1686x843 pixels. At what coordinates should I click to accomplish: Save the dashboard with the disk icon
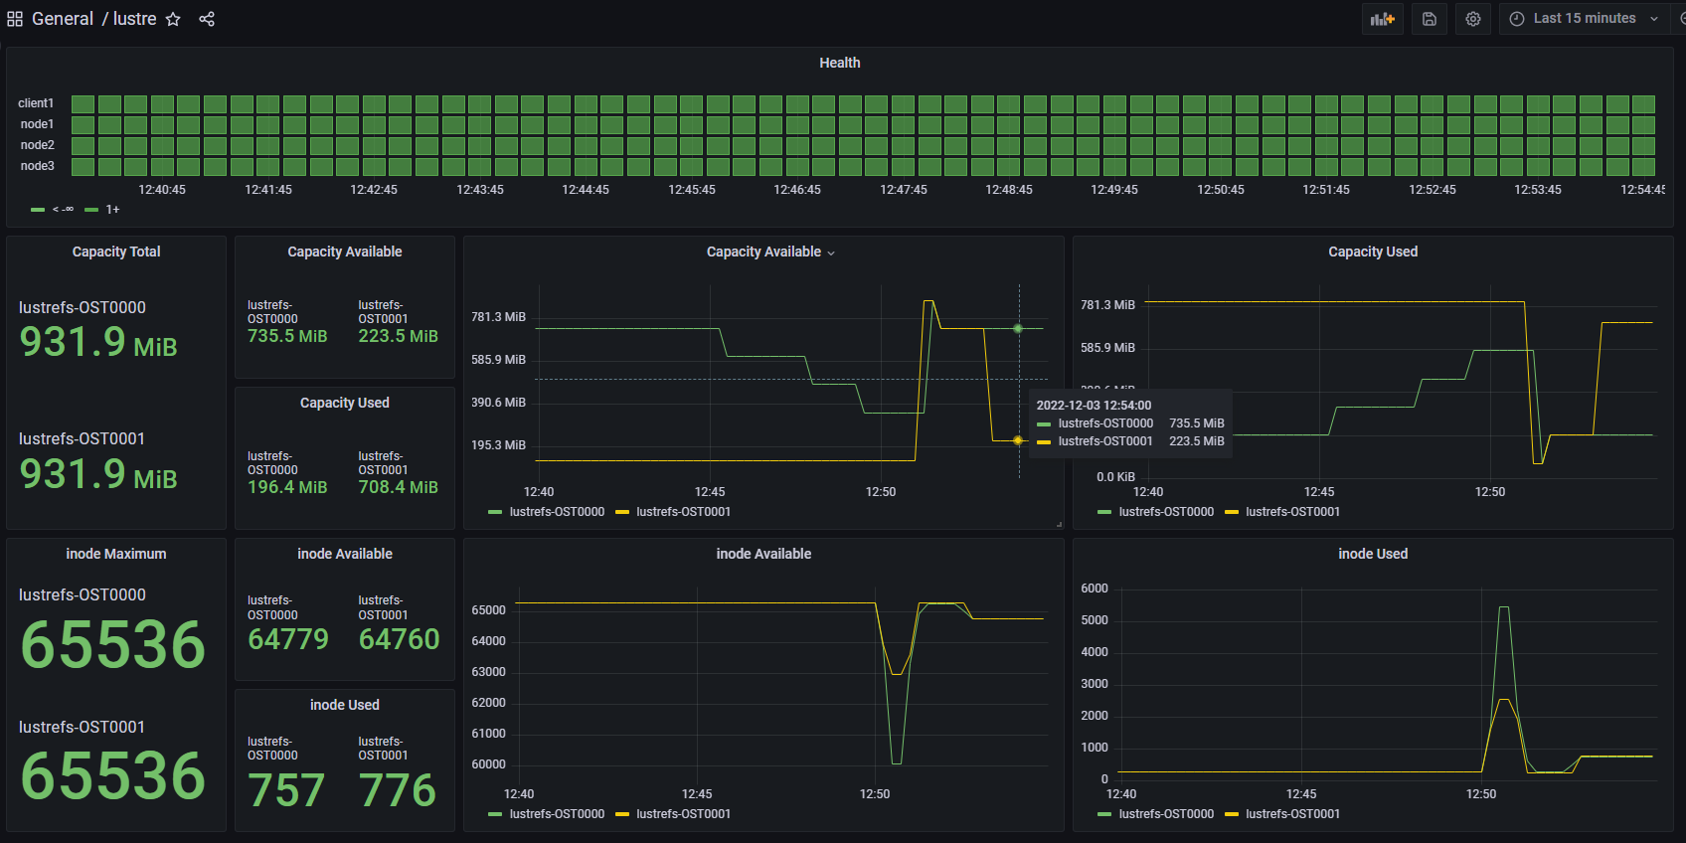1430,19
